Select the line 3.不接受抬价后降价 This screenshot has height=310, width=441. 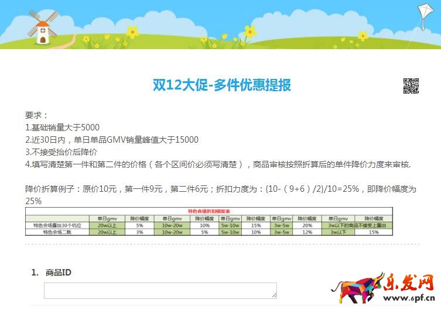click(x=61, y=152)
